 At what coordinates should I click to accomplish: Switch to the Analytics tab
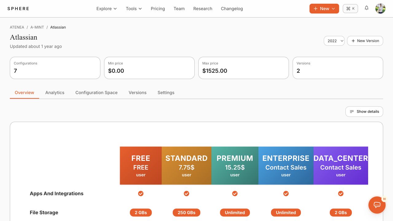[x=55, y=92]
